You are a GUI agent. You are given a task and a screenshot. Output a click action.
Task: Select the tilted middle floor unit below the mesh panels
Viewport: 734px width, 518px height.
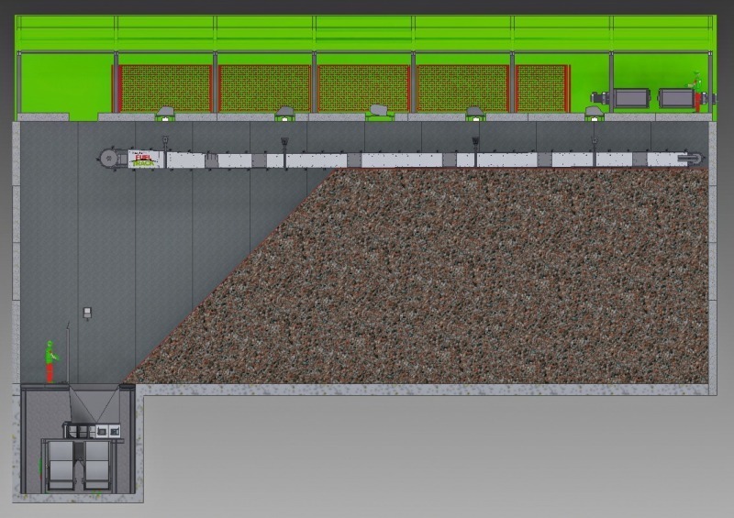point(377,112)
